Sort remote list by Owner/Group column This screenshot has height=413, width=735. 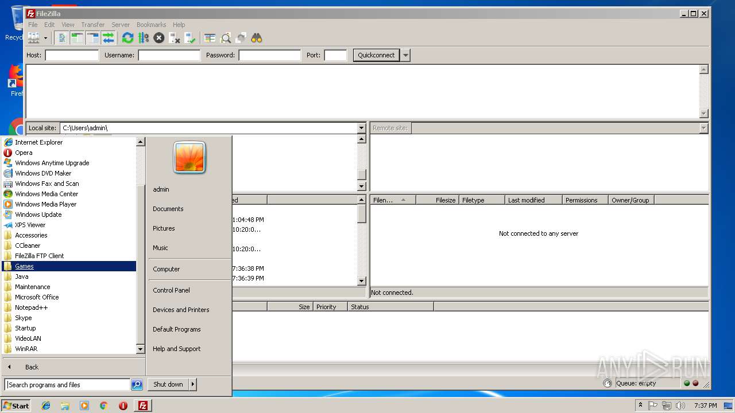pos(631,200)
